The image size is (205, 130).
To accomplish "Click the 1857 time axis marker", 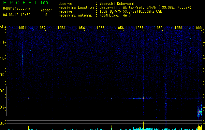I will 139,28.
